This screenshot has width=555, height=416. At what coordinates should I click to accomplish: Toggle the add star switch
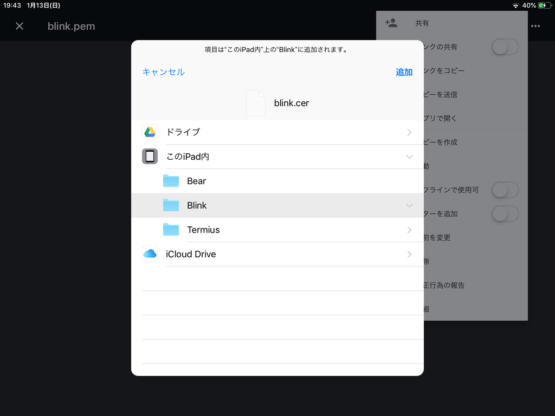pyautogui.click(x=506, y=213)
